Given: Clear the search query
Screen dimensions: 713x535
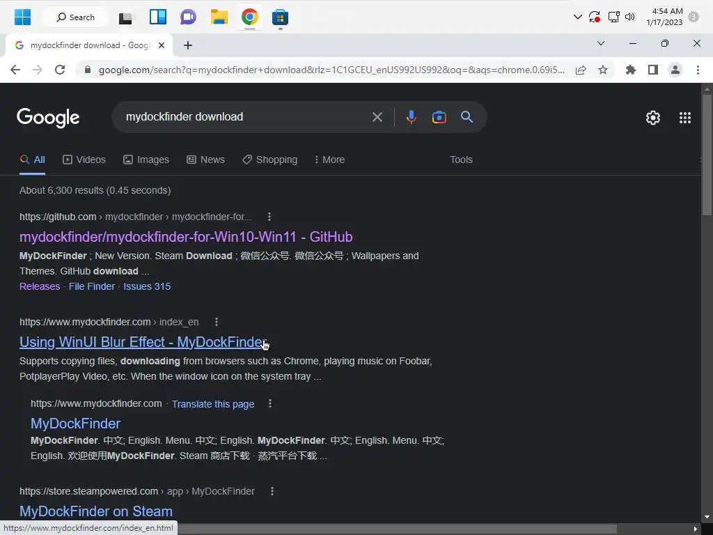Looking at the screenshot, I should pos(377,117).
